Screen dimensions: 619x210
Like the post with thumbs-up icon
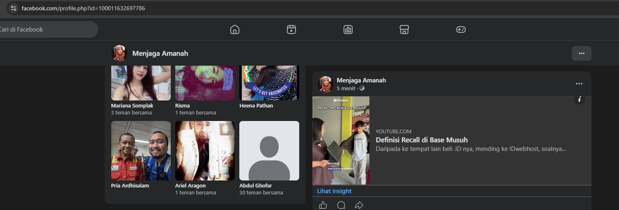[x=323, y=205]
